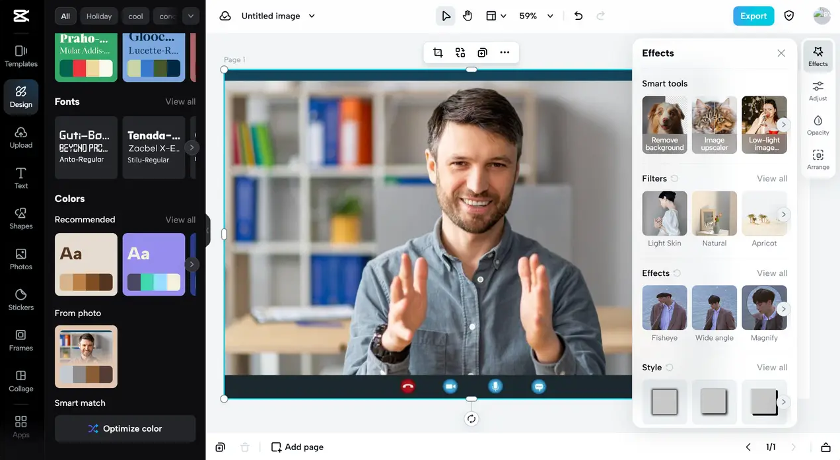840x460 pixels.
Task: Open more options (three dots) in floating toolbar
Action: (x=505, y=53)
